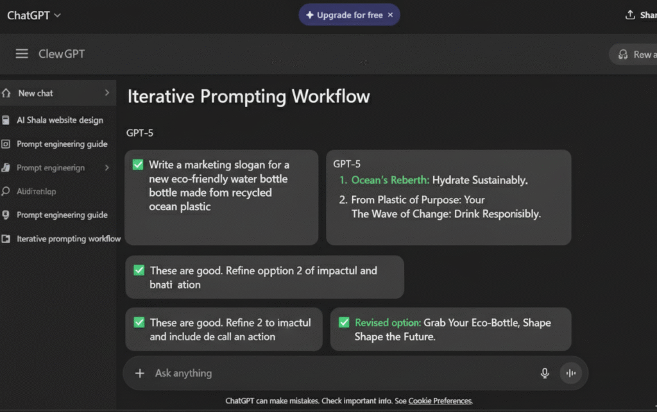Select AI Shala website design in sidebar
This screenshot has height=412, width=657.
point(60,120)
